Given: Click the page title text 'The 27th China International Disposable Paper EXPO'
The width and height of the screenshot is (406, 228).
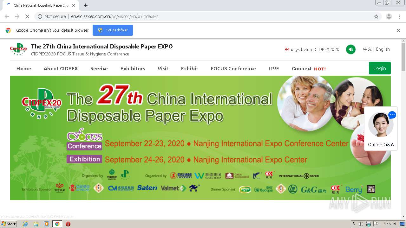Looking at the screenshot, I should point(102,47).
